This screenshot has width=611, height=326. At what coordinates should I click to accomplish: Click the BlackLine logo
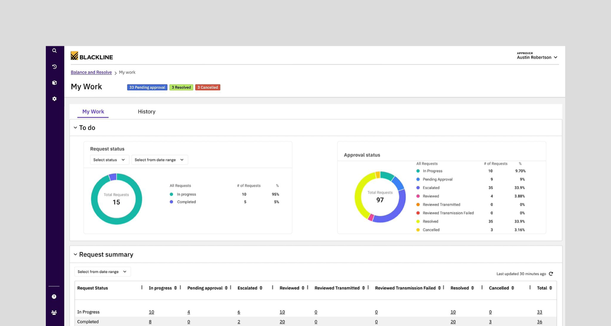[x=92, y=56]
